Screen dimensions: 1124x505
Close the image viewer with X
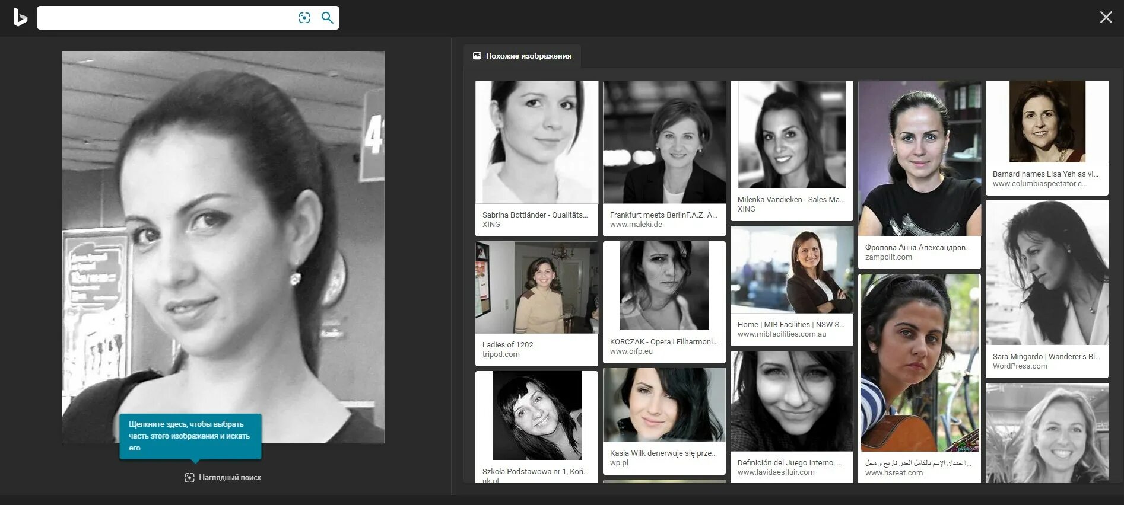pyautogui.click(x=1106, y=17)
